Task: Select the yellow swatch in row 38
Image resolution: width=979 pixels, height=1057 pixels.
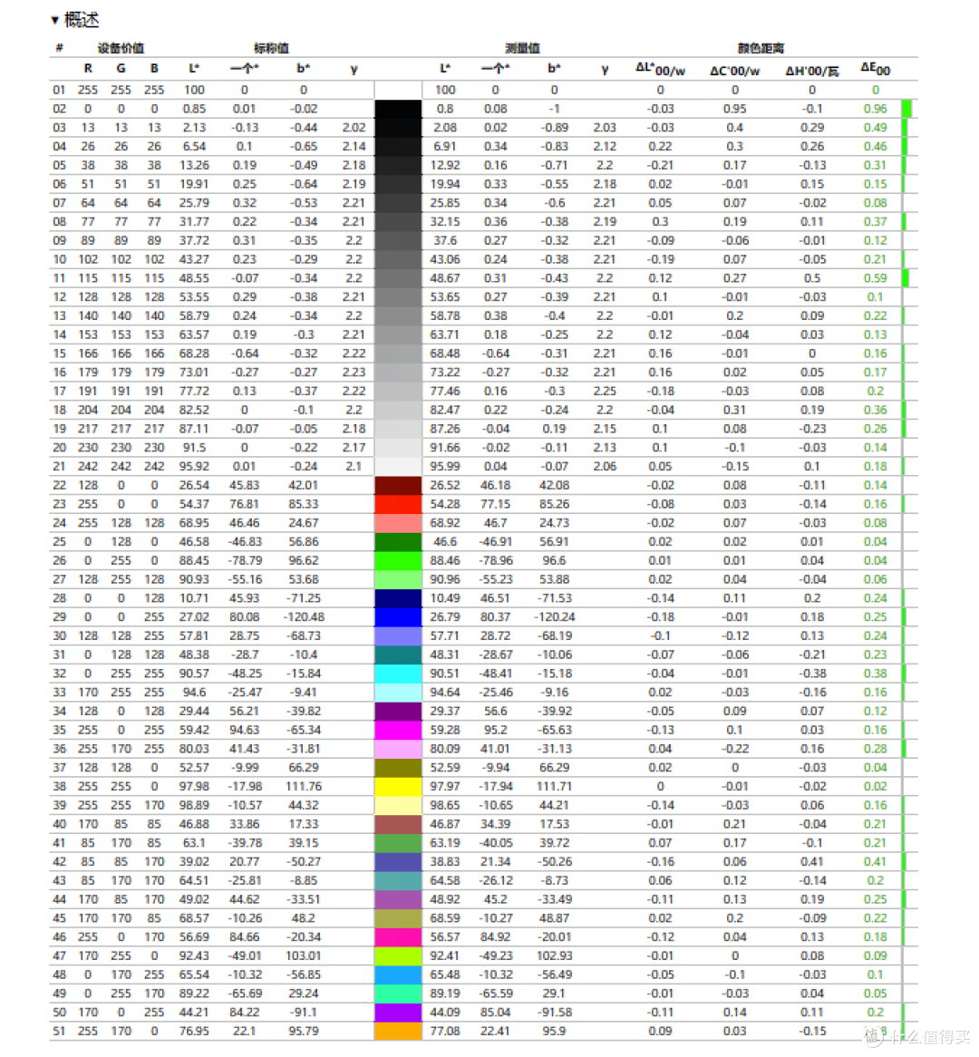Action: click(x=398, y=787)
